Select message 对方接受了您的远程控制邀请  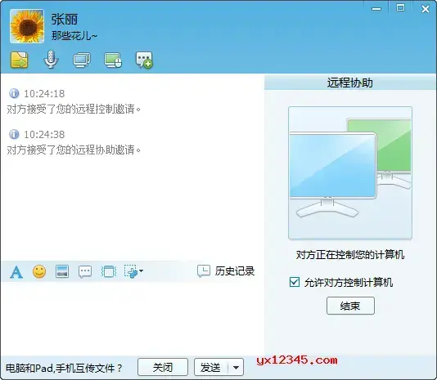[x=74, y=109]
